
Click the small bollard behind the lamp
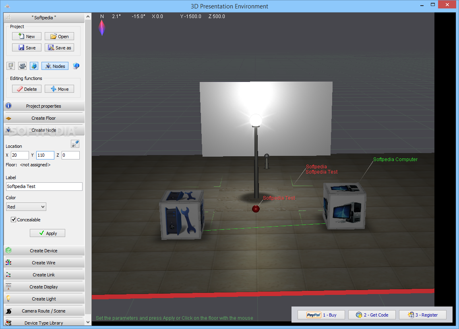267,161
